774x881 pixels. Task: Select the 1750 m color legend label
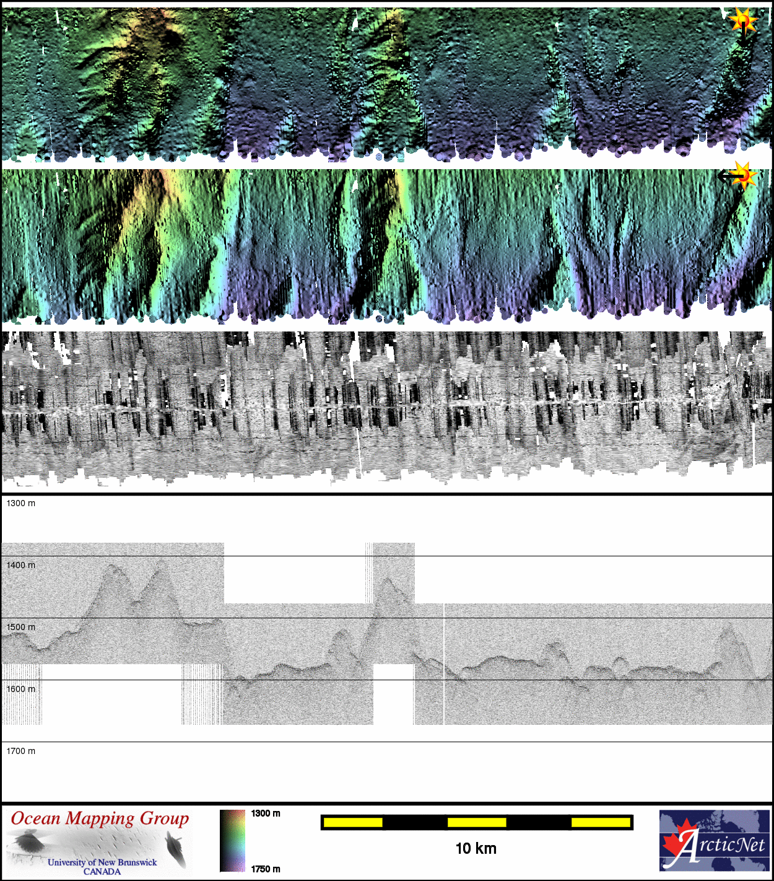(266, 869)
